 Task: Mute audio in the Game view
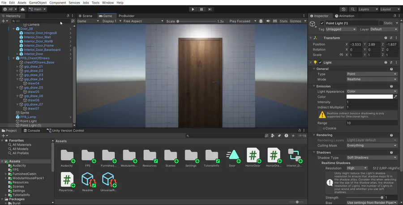click(268, 21)
